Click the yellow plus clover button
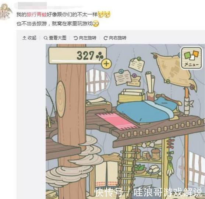Screen dimensions: 205x199 tap(107, 64)
